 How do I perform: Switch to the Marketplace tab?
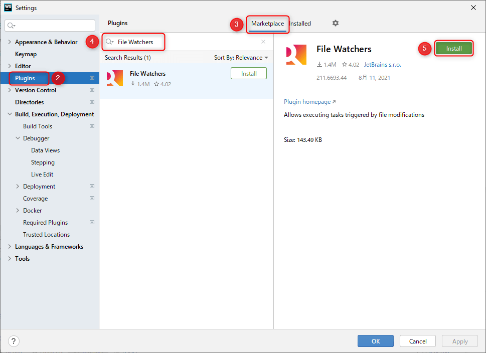point(267,24)
